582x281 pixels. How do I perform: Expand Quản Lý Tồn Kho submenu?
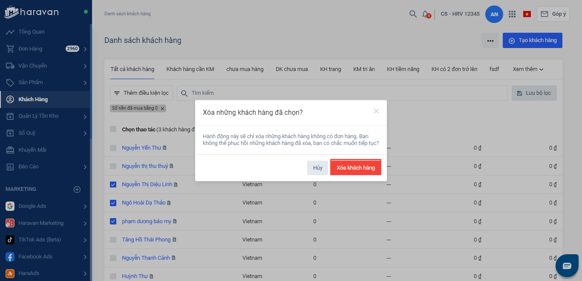pyautogui.click(x=85, y=116)
